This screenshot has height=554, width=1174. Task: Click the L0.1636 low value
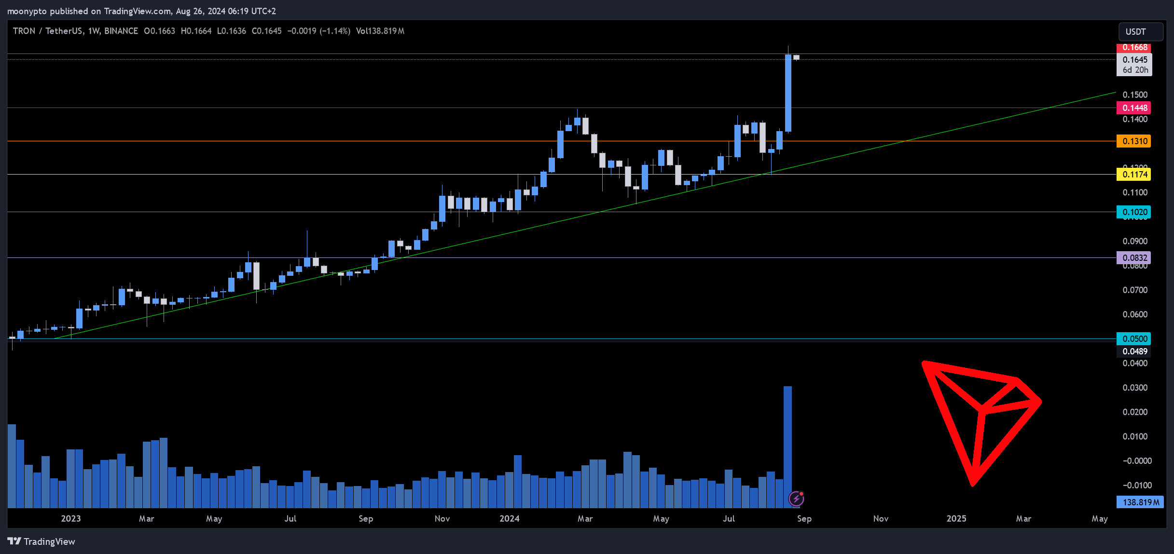click(232, 31)
